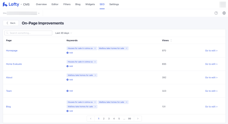The height and width of the screenshot is (124, 228).
Task: Click the 970 views value
Action: click(164, 51)
